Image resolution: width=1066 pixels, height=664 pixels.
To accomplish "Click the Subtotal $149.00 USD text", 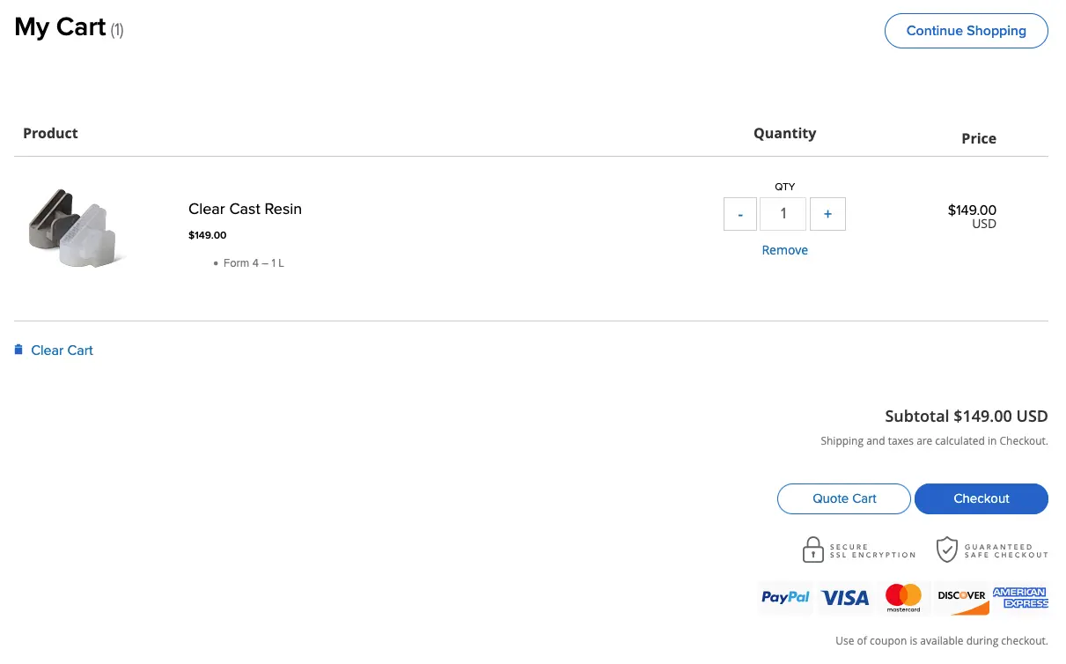I will click(x=967, y=416).
